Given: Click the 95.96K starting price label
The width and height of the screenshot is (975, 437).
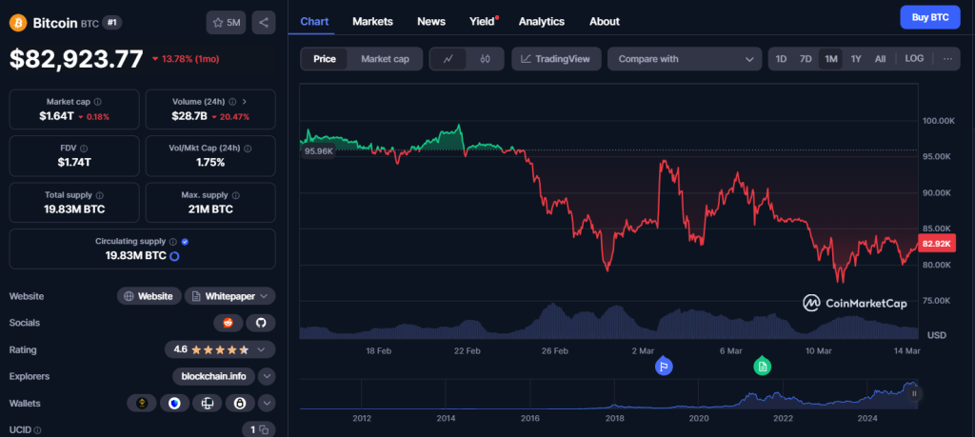Looking at the screenshot, I should pyautogui.click(x=318, y=150).
